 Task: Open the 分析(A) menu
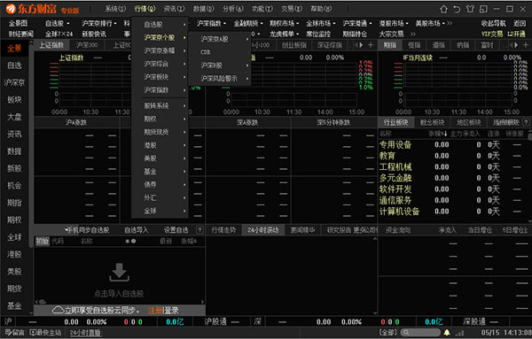point(232,9)
